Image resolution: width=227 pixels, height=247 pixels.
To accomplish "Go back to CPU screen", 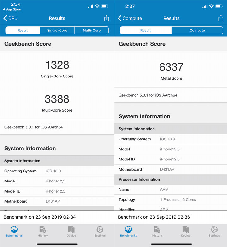I will click(11, 18).
